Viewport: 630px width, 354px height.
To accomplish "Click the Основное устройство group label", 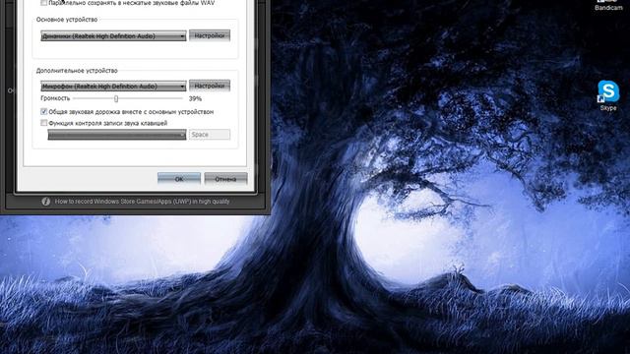I will (67, 20).
